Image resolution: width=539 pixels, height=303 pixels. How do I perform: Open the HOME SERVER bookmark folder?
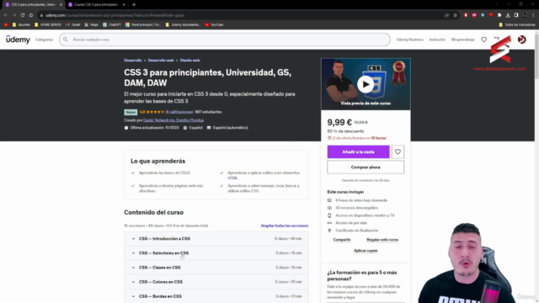click(x=48, y=24)
